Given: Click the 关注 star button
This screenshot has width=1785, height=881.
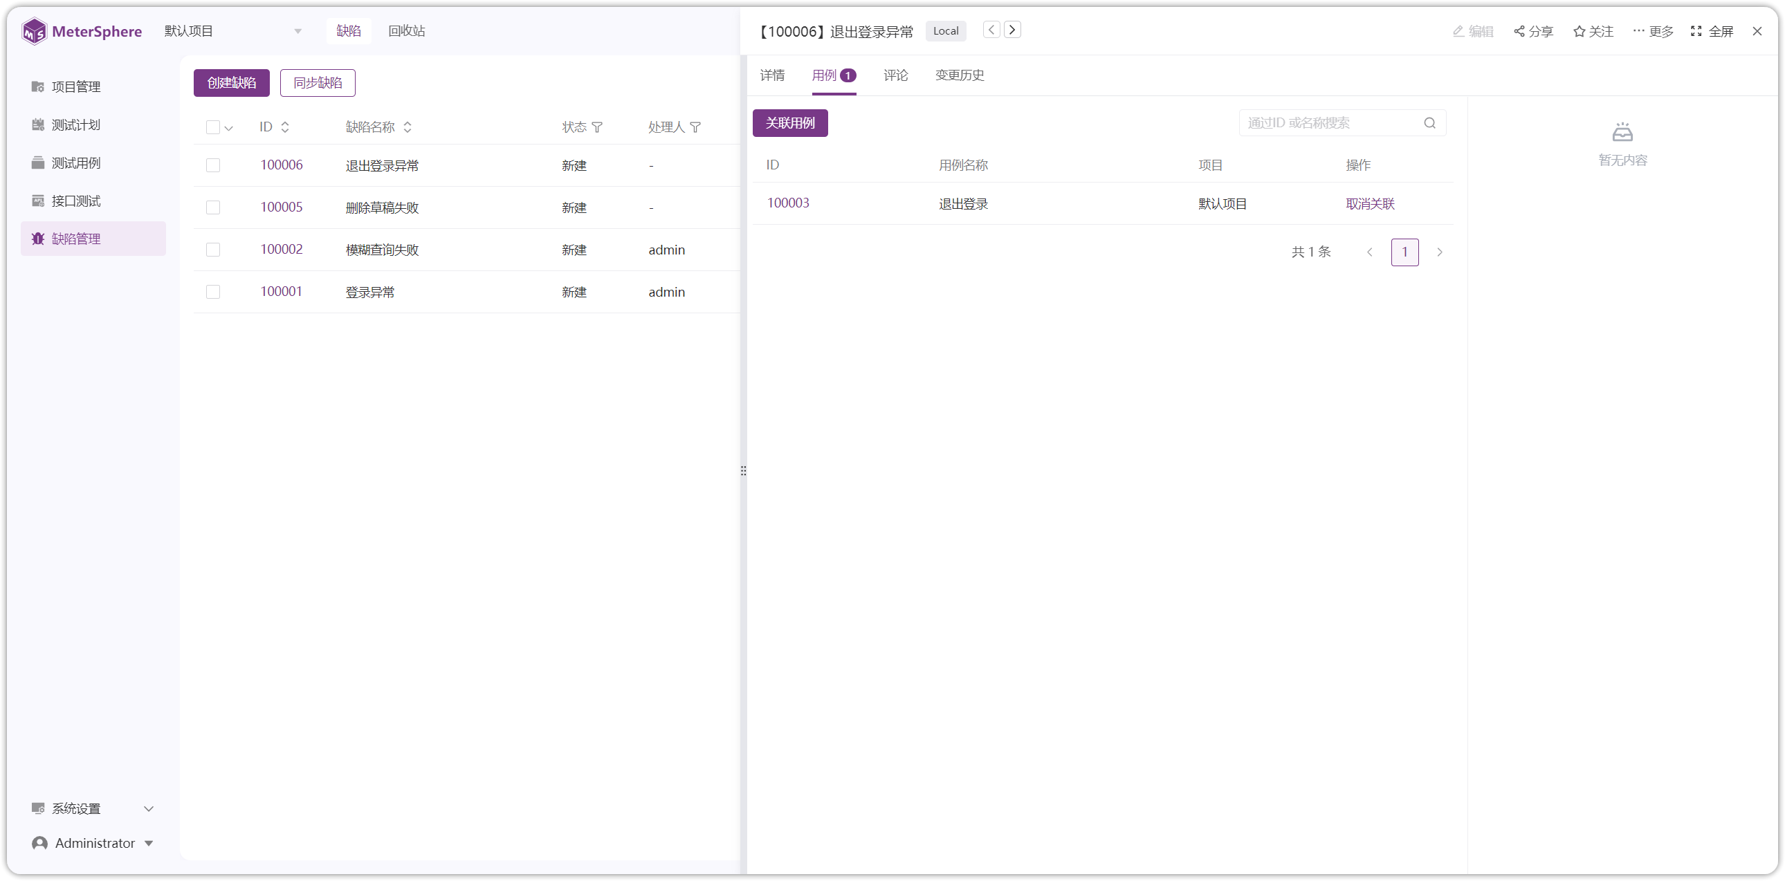Looking at the screenshot, I should click(1593, 31).
